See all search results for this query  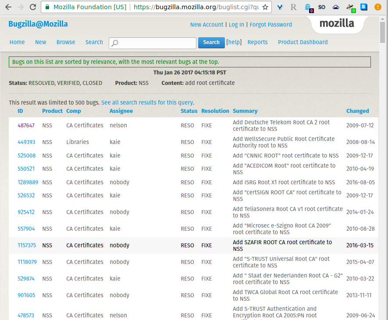pos(147,102)
